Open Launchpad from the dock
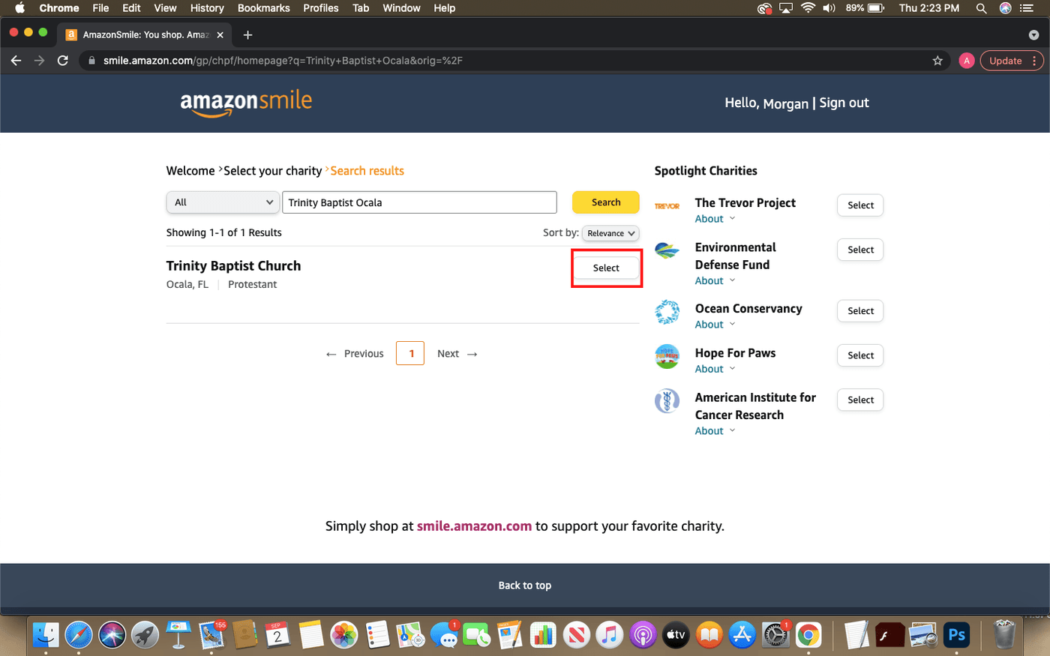The width and height of the screenshot is (1050, 656). [145, 635]
